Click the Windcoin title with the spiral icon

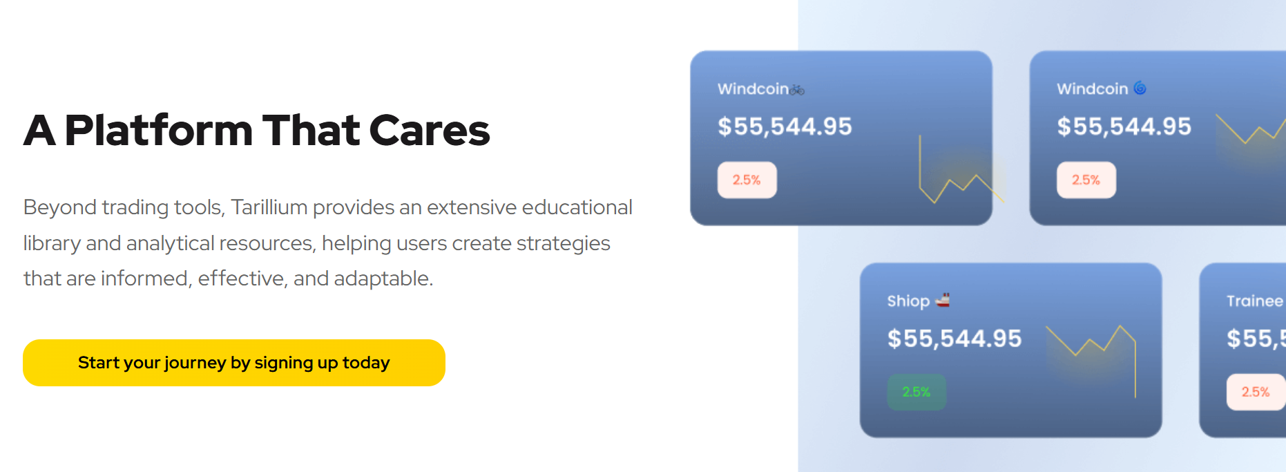(1092, 89)
